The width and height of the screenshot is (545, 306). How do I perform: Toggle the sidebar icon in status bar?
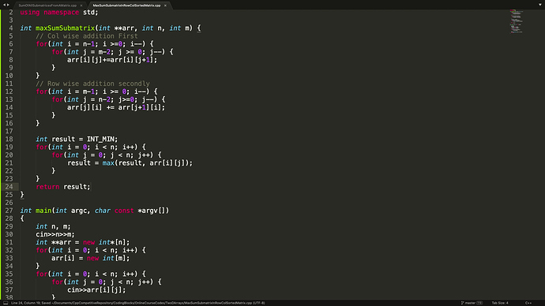coord(6,303)
